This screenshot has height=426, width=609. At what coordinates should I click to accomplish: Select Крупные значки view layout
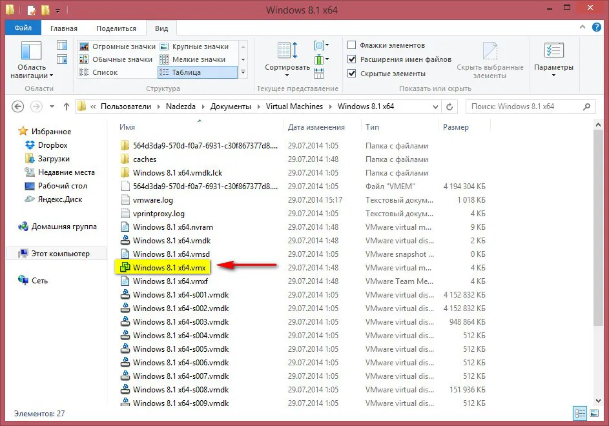[194, 46]
